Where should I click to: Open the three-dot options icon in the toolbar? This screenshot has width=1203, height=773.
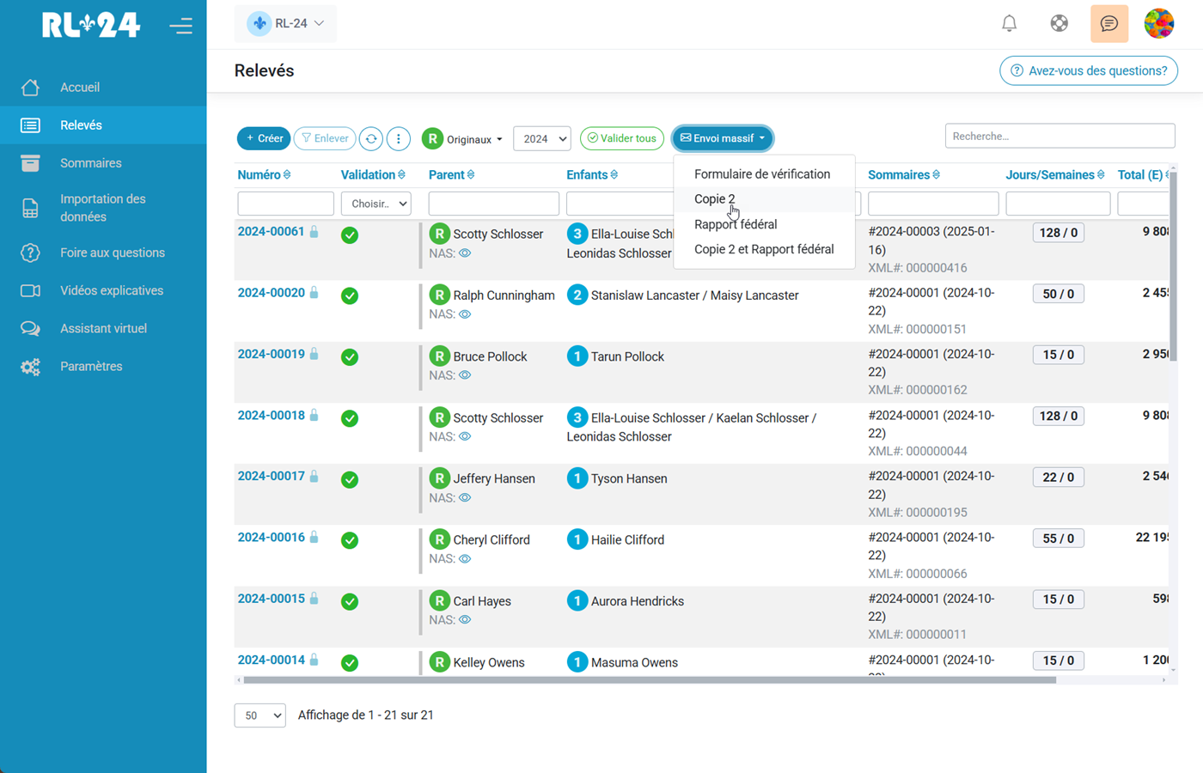point(399,138)
